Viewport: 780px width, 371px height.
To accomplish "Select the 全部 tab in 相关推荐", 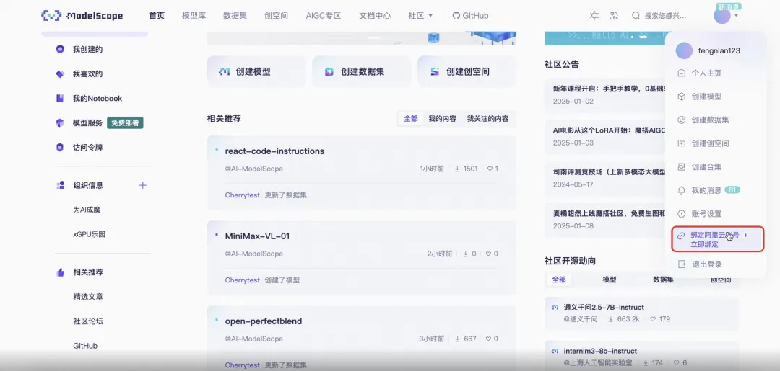I will point(411,119).
